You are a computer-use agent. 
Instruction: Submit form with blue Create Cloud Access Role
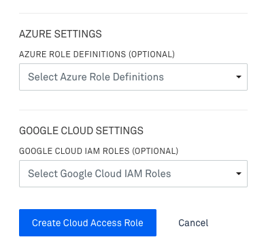click(88, 223)
